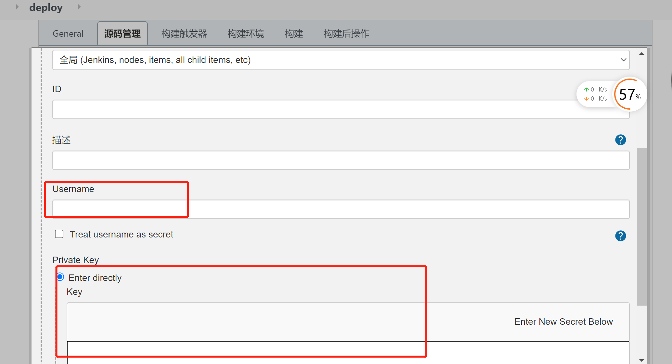Switch to the 构建触发器 tab
The image size is (672, 364).
click(x=184, y=33)
